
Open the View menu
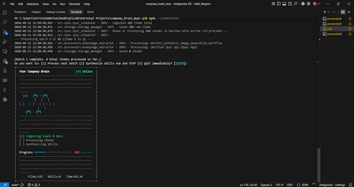tap(46, 4)
